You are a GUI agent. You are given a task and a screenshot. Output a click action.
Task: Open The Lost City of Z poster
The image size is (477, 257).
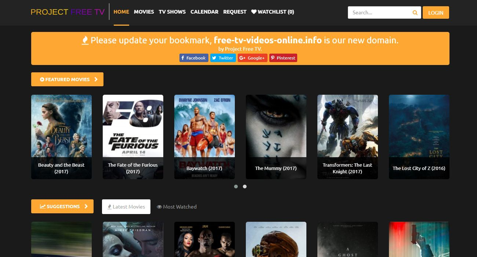click(x=419, y=137)
